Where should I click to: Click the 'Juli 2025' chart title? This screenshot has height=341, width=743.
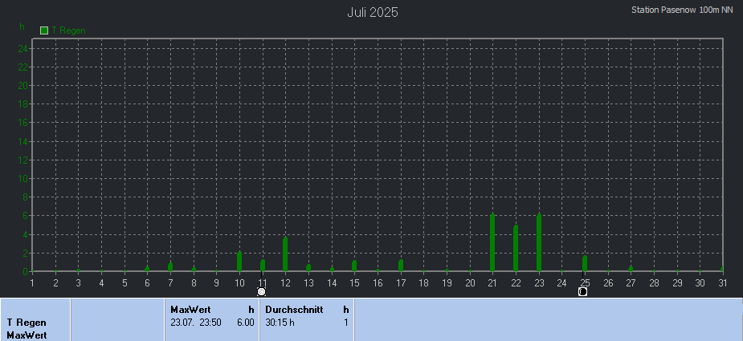coord(373,13)
